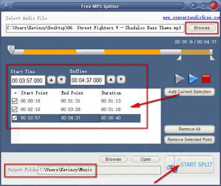Click the first orange timeline segment
The height and width of the screenshot is (186, 221).
[50, 52]
